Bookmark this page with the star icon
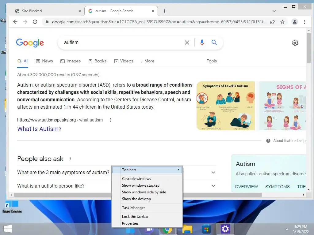 pos(282,22)
